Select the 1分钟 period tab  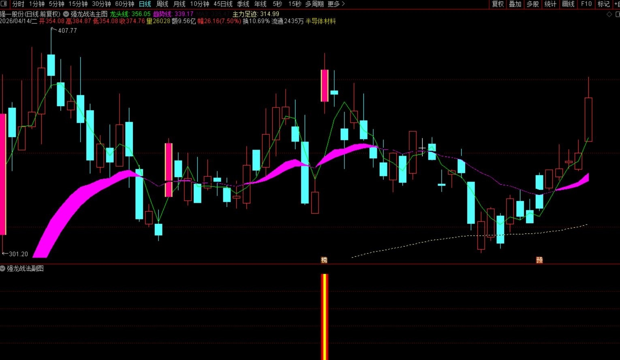click(x=36, y=4)
